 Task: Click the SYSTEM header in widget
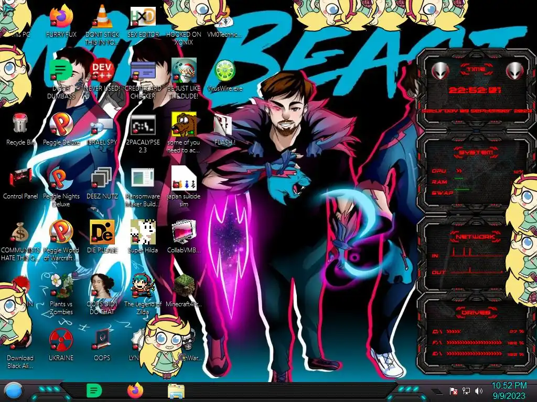pos(476,152)
